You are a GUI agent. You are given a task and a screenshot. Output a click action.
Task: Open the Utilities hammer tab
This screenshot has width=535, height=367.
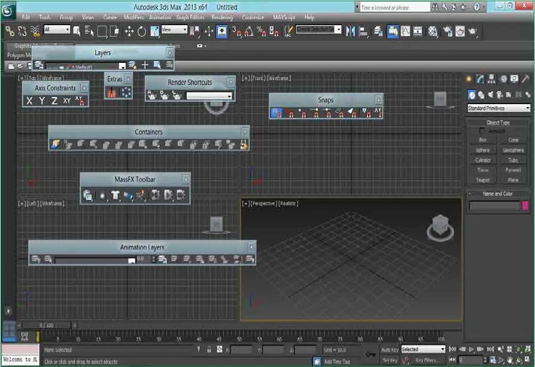525,79
